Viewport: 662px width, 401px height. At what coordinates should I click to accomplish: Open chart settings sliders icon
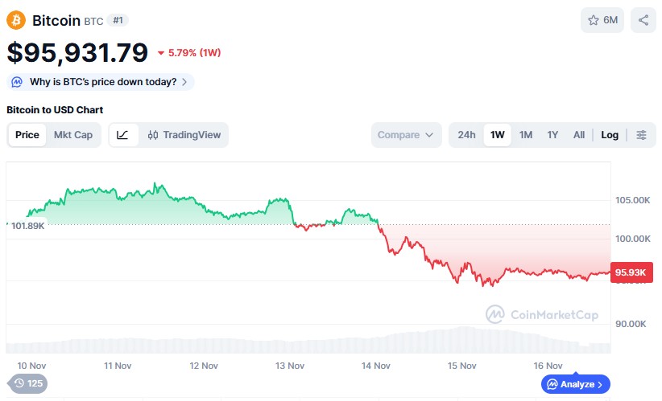(x=641, y=135)
